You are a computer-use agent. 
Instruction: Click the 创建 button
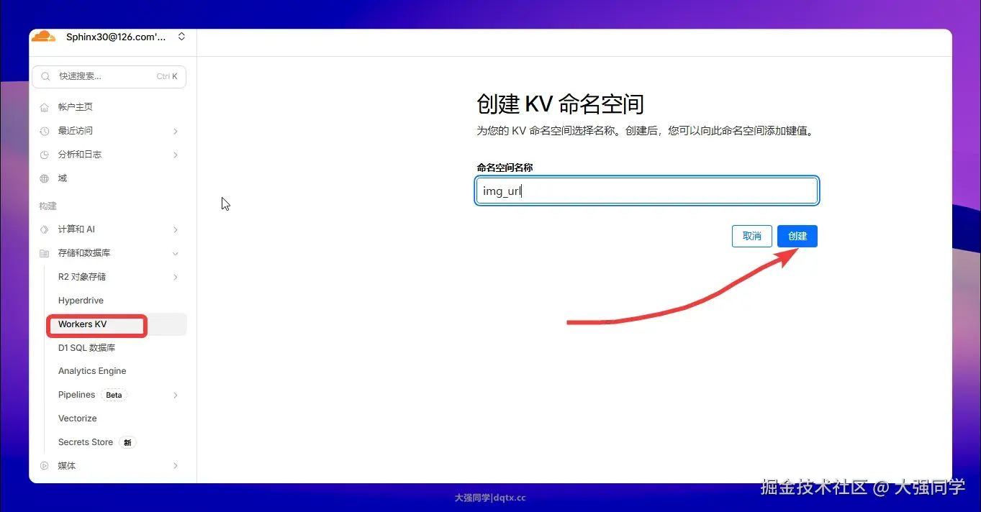pyautogui.click(x=797, y=236)
